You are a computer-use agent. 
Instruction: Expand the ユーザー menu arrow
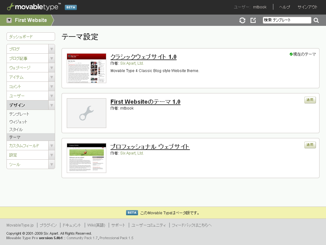click(x=52, y=96)
